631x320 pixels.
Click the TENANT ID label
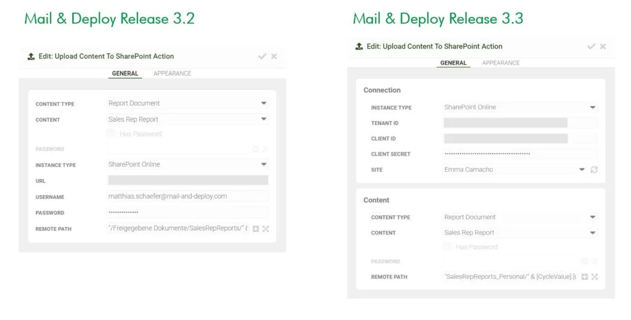click(x=385, y=123)
